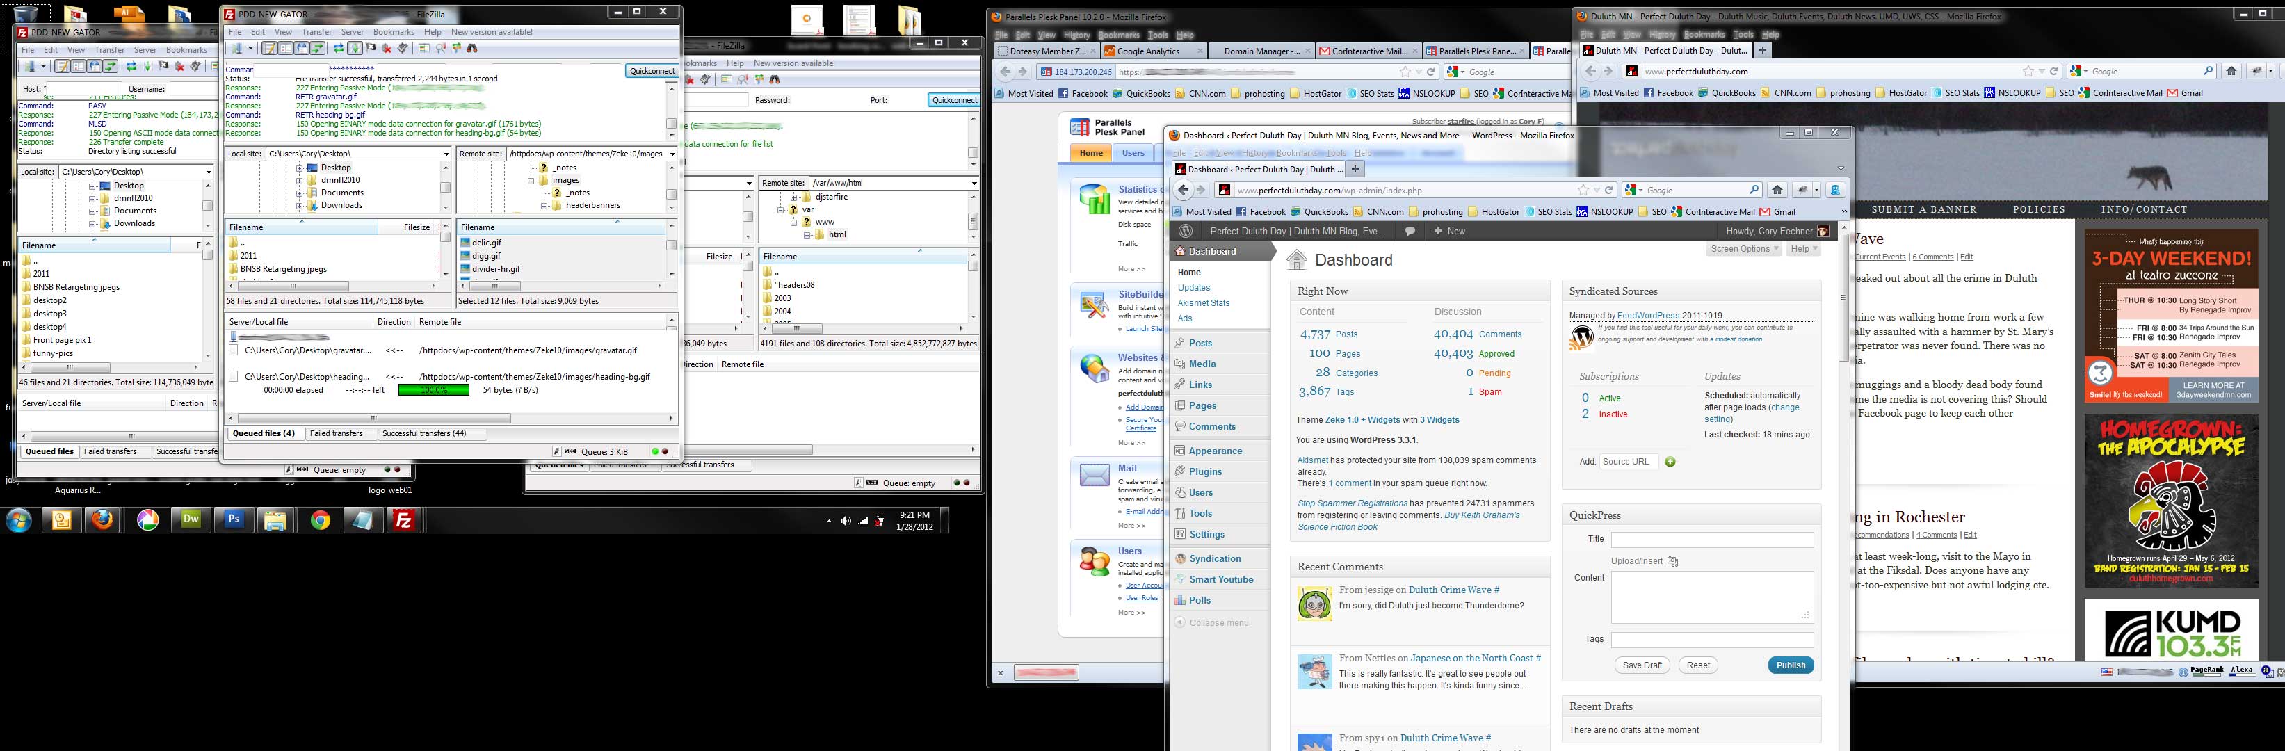The image size is (2285, 751).
Task: Open Site Manager in front FileZilla window
Action: [237, 49]
